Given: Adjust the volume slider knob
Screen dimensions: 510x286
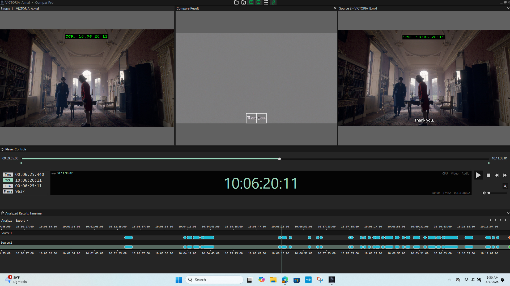Looking at the screenshot, I should (489, 193).
